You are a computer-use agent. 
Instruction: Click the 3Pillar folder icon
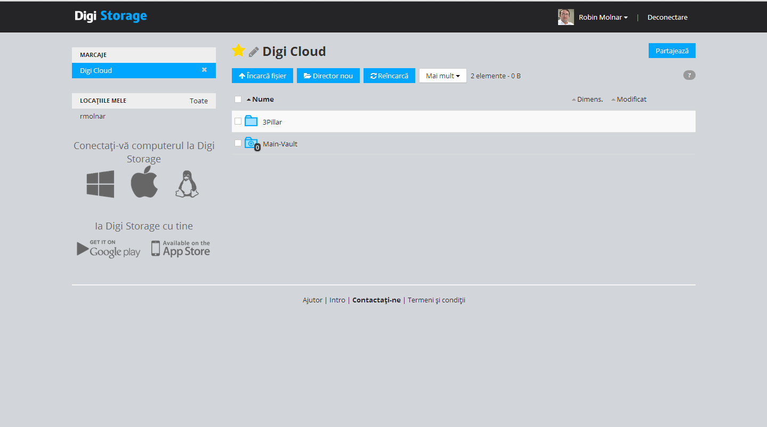click(x=251, y=121)
